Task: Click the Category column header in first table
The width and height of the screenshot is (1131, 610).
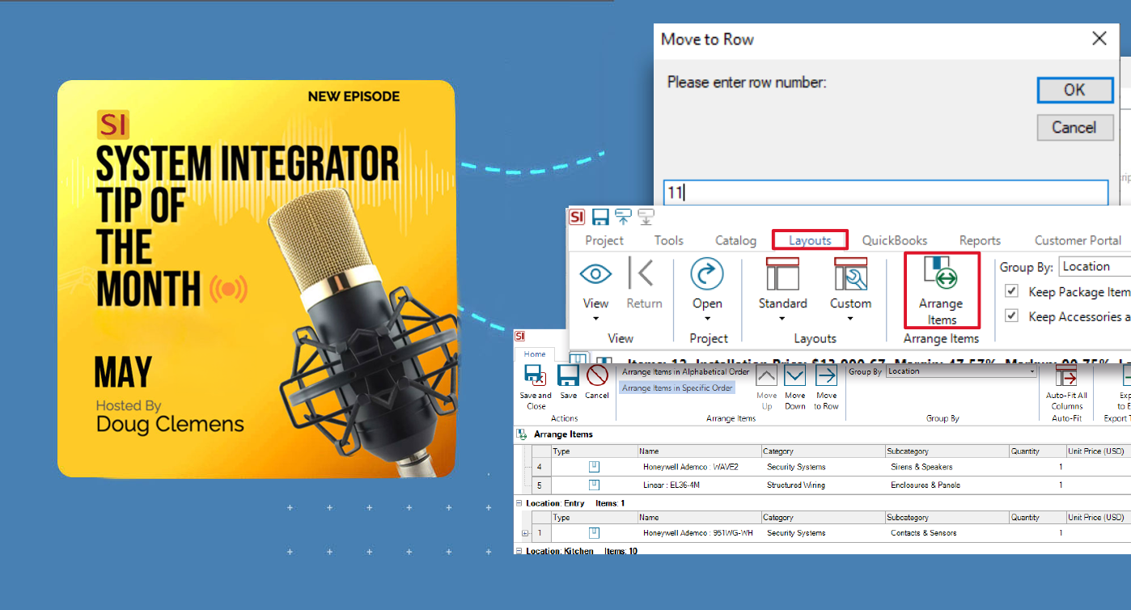Action: click(823, 451)
